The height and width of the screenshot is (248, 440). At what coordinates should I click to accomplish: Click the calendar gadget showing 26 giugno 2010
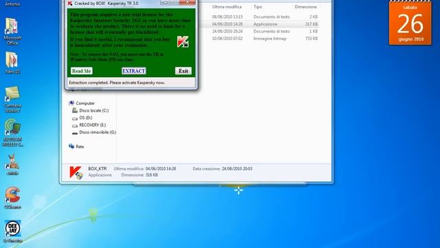pos(410,23)
